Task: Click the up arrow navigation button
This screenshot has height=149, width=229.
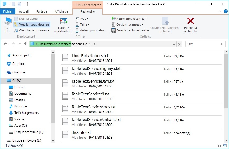Action: pyautogui.click(x=26, y=44)
